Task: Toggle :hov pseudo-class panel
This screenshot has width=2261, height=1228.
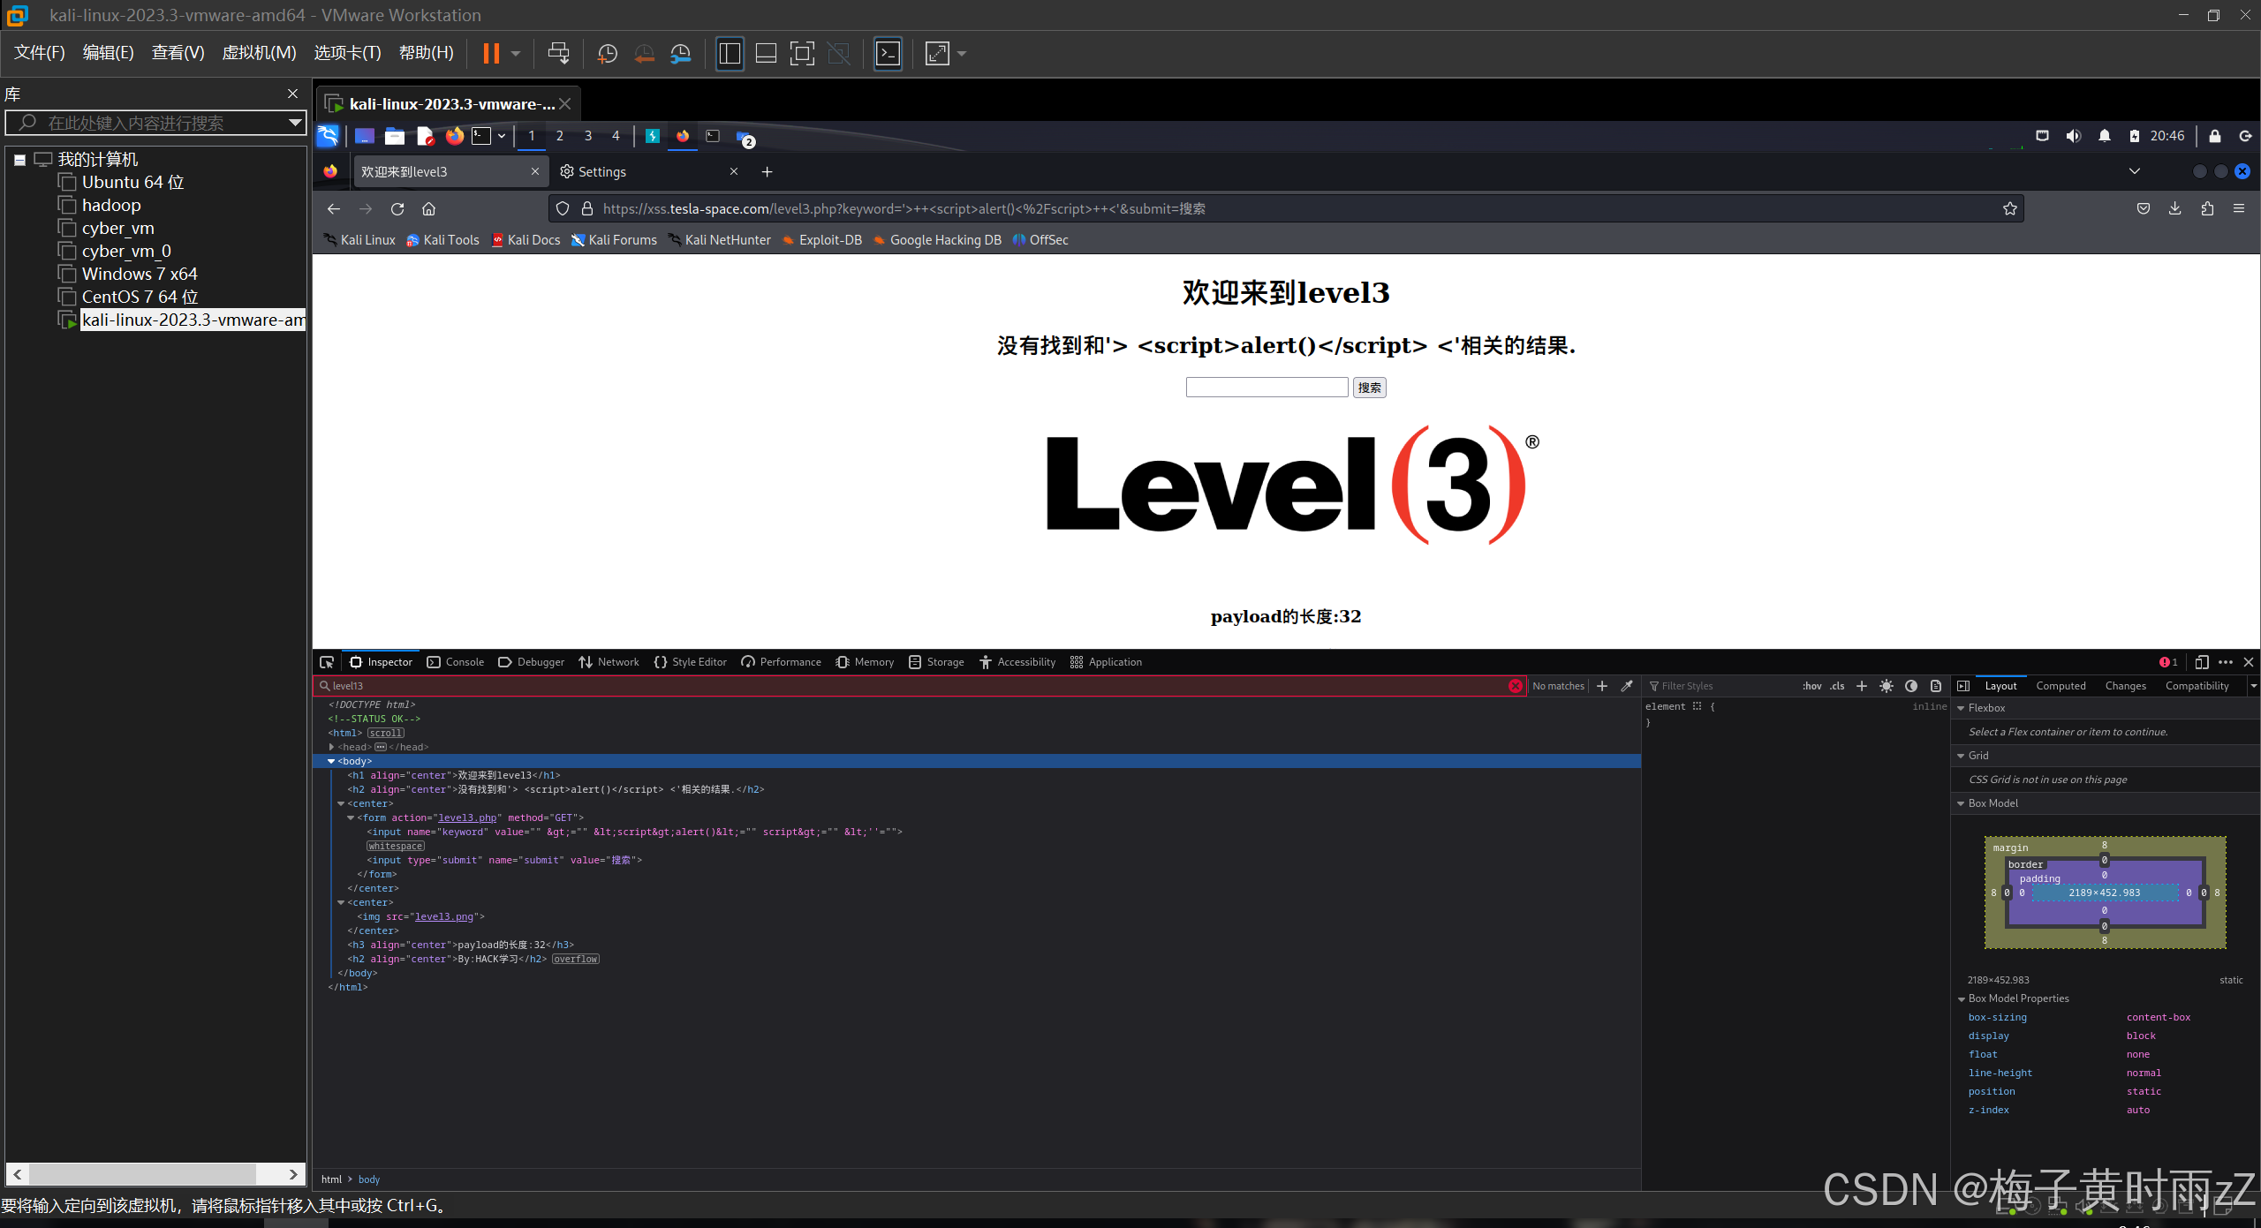Action: (1812, 686)
